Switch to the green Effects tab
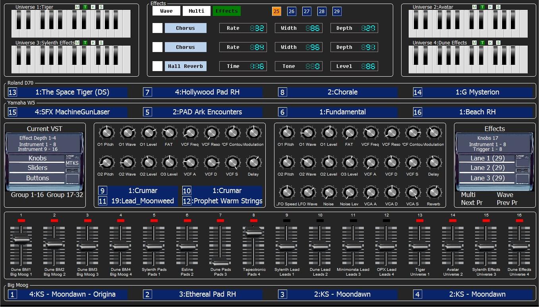This screenshot has width=539, height=307. tap(226, 11)
